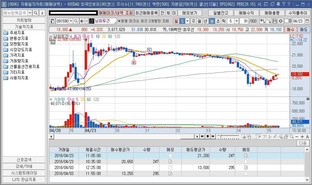Screen dimensions: 312x185
Task: Open memo icon for 11:05:00 sell row
Action: coord(246,156)
